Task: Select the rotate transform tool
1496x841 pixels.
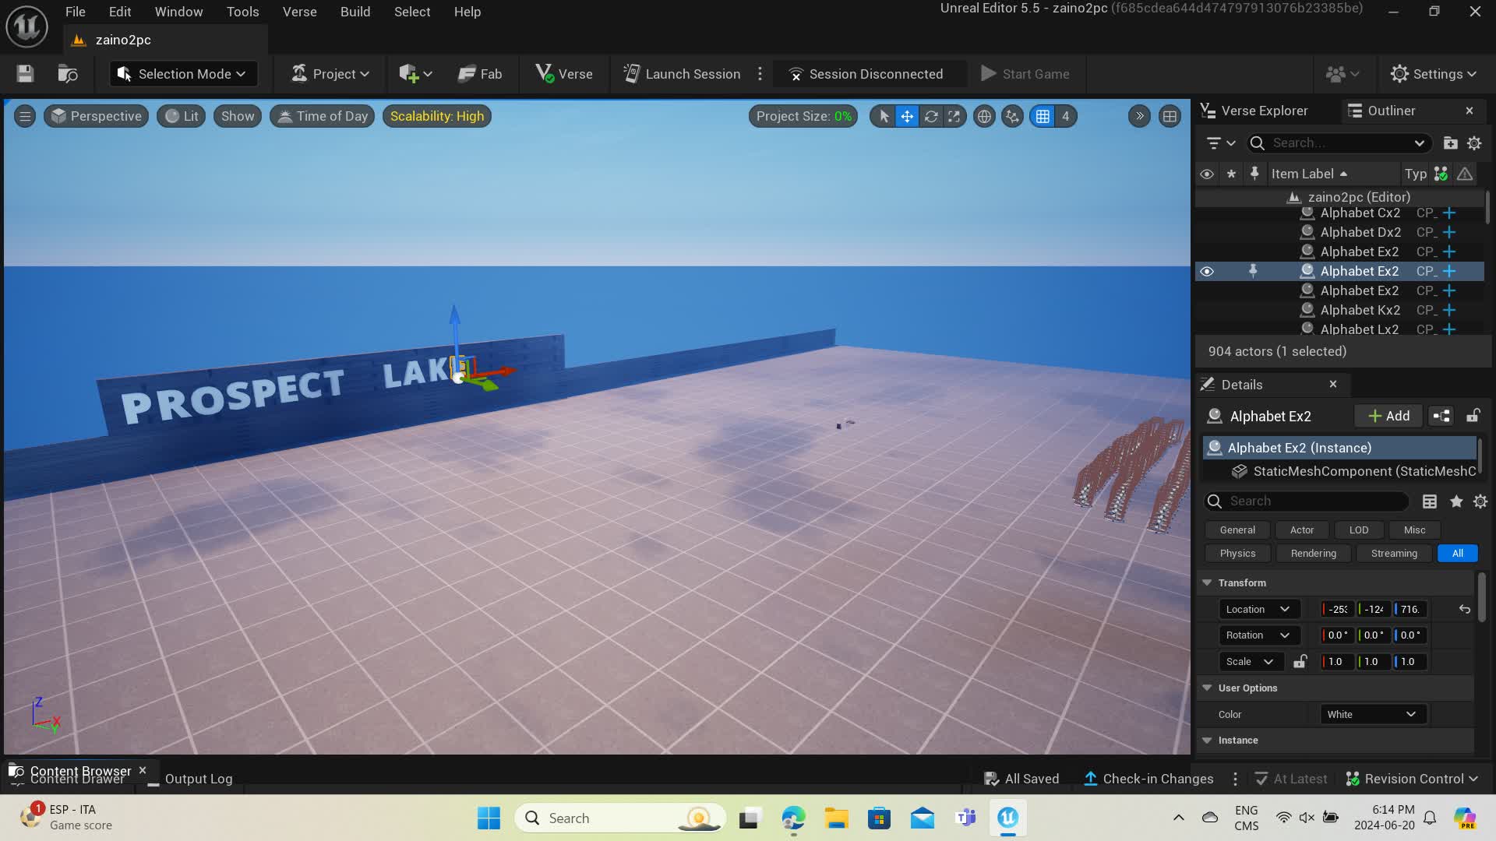Action: point(930,117)
